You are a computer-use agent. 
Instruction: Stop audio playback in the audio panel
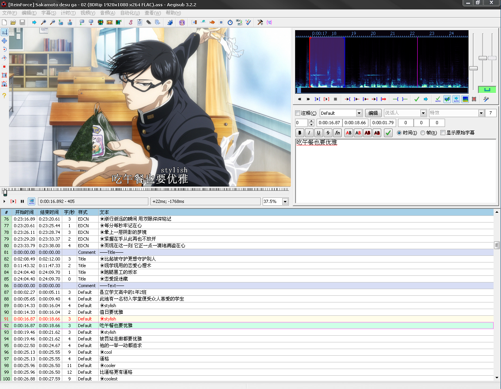click(x=335, y=99)
